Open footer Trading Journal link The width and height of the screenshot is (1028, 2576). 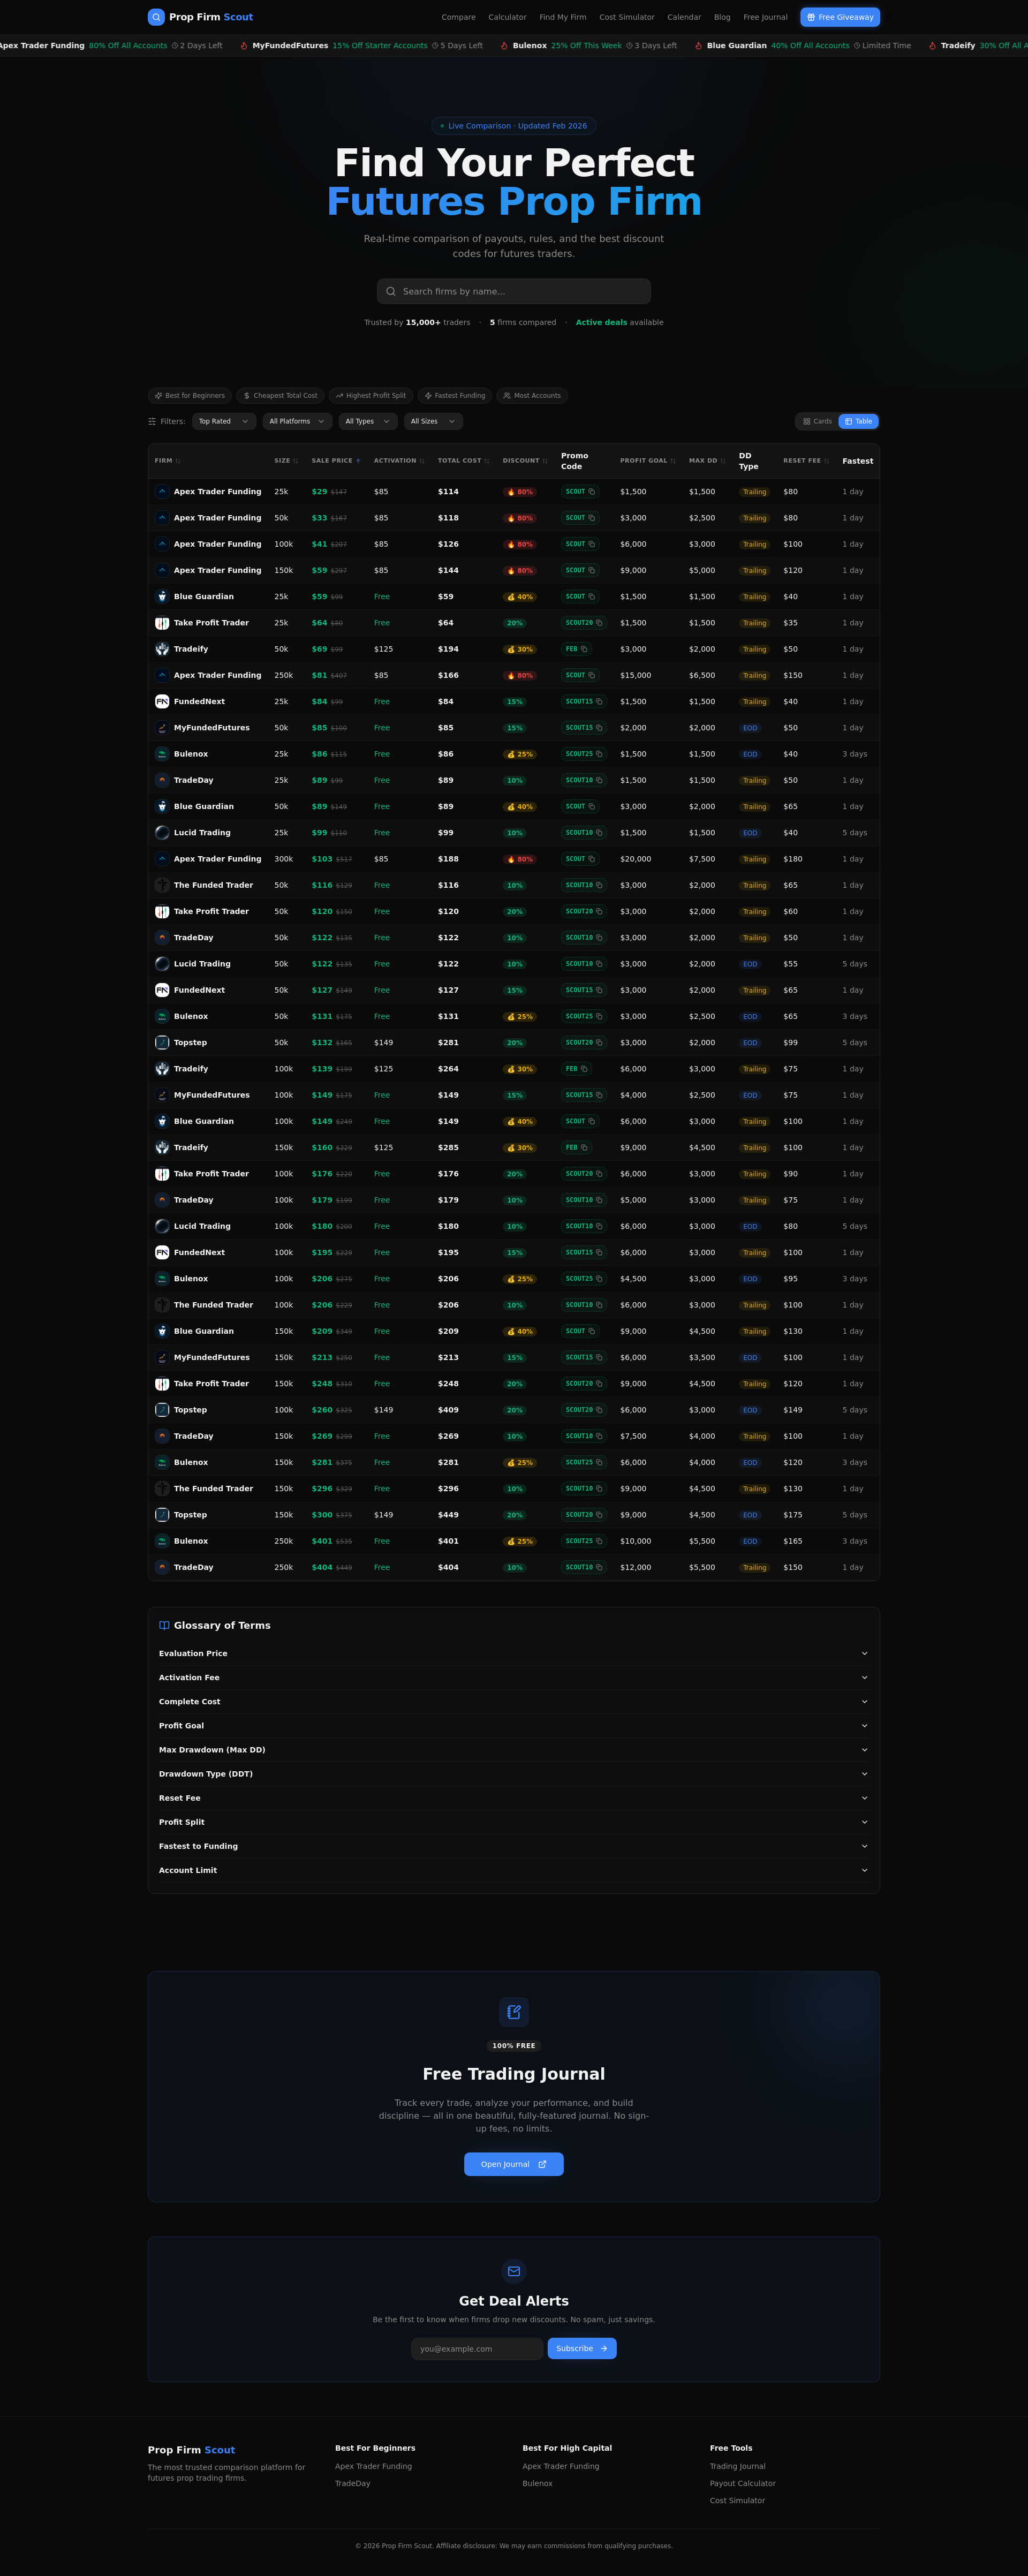tap(738, 2466)
